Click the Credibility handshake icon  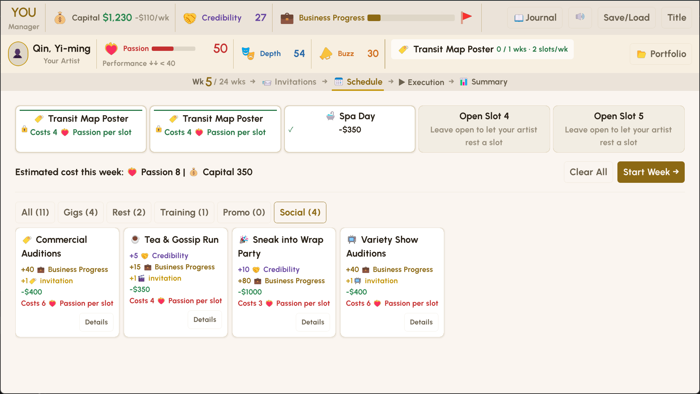click(190, 18)
